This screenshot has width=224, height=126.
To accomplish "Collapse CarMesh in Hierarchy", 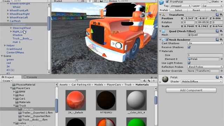I will click(x=8, y=21).
